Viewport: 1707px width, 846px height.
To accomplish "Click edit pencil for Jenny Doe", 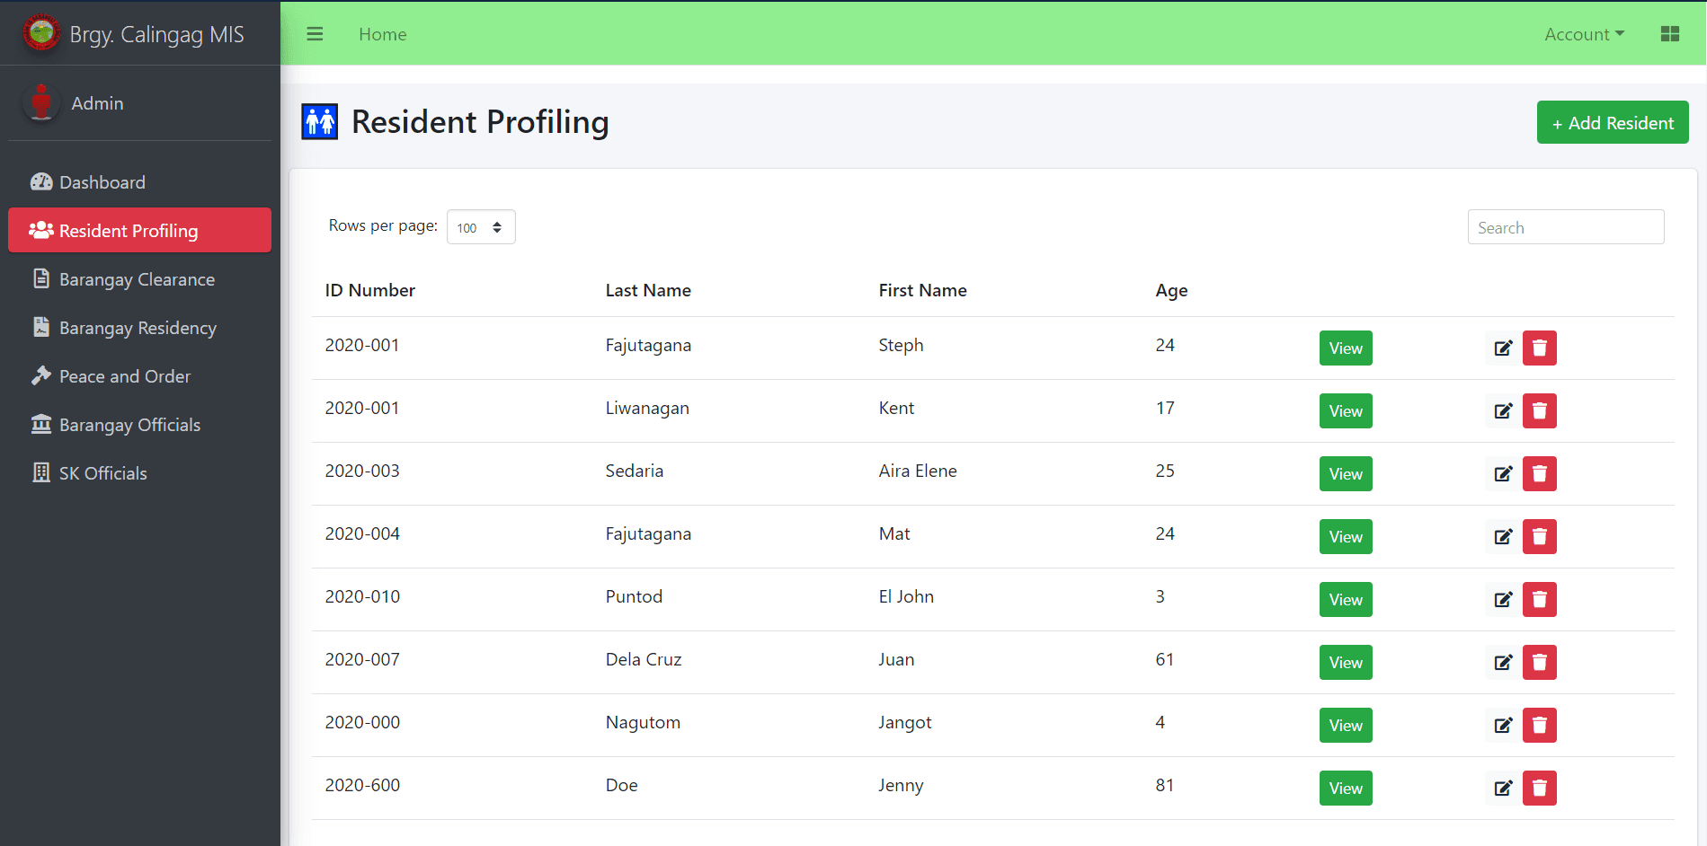I will [1502, 789].
